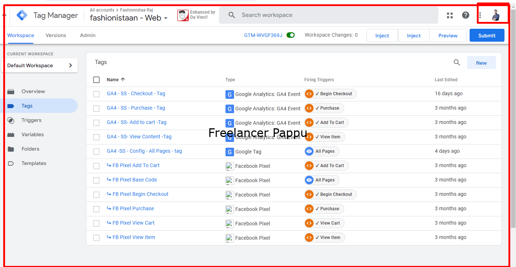The width and height of the screenshot is (516, 267).
Task: Toggle the GTM-WVGF369J green switch
Action: tap(291, 35)
